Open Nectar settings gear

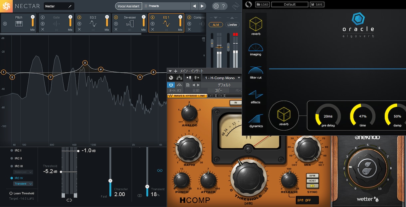pyautogui.click(x=216, y=6)
